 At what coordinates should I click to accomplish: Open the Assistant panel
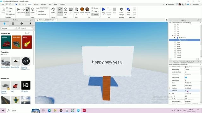170,4
